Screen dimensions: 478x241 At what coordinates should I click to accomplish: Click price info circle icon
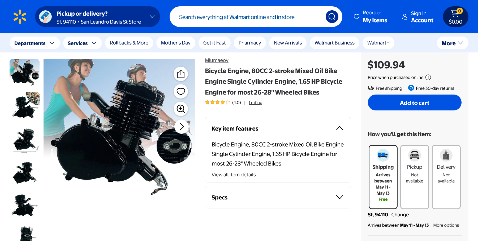[x=428, y=77]
